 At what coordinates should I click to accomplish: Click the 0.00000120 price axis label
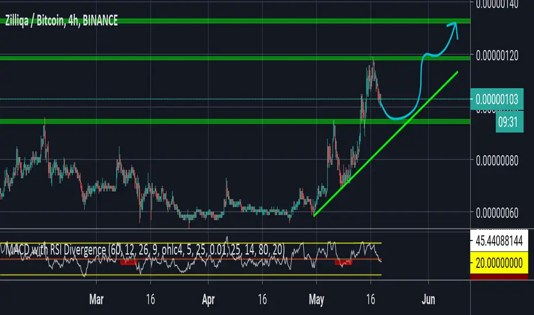(x=497, y=55)
